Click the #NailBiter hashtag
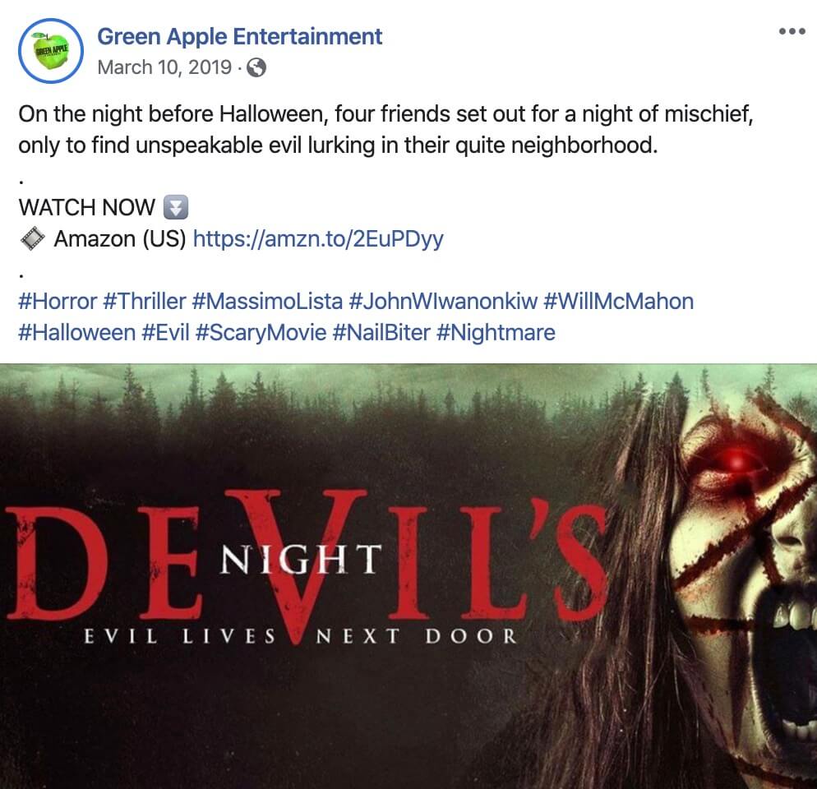The image size is (817, 789). 381,333
